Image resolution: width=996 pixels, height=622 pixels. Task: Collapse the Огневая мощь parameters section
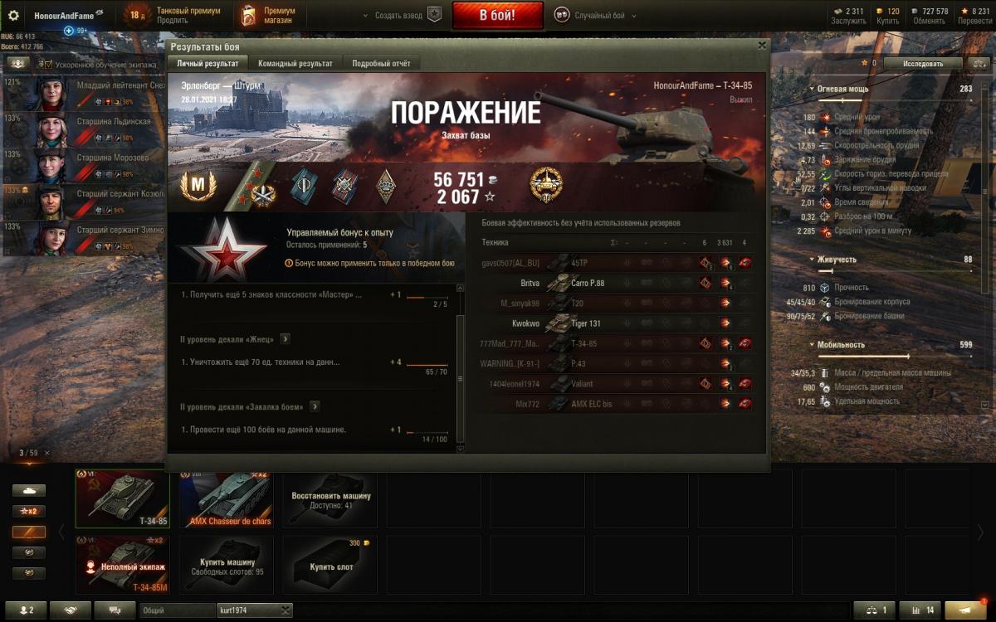pos(811,88)
